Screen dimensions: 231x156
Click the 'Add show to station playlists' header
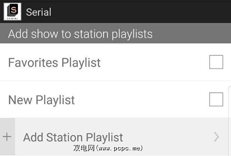80,34
